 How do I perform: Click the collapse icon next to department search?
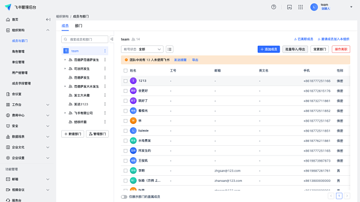point(112,39)
